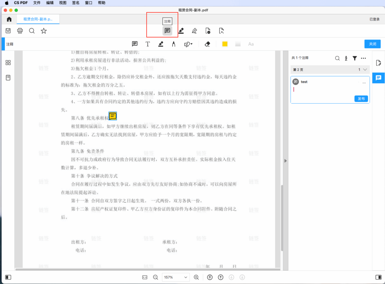Image resolution: width=385 pixels, height=284 pixels.
Task: Go to last page button
Action: (242, 277)
